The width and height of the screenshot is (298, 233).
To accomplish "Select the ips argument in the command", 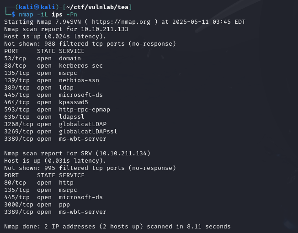I will point(57,15).
